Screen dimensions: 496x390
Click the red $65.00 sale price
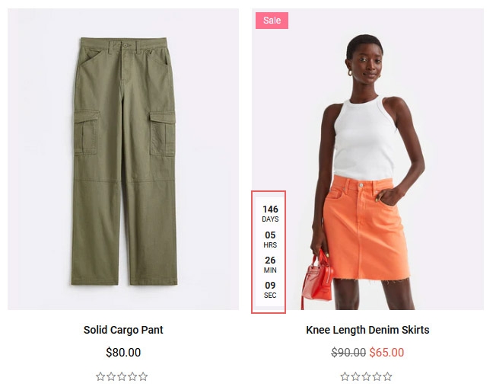[386, 353]
